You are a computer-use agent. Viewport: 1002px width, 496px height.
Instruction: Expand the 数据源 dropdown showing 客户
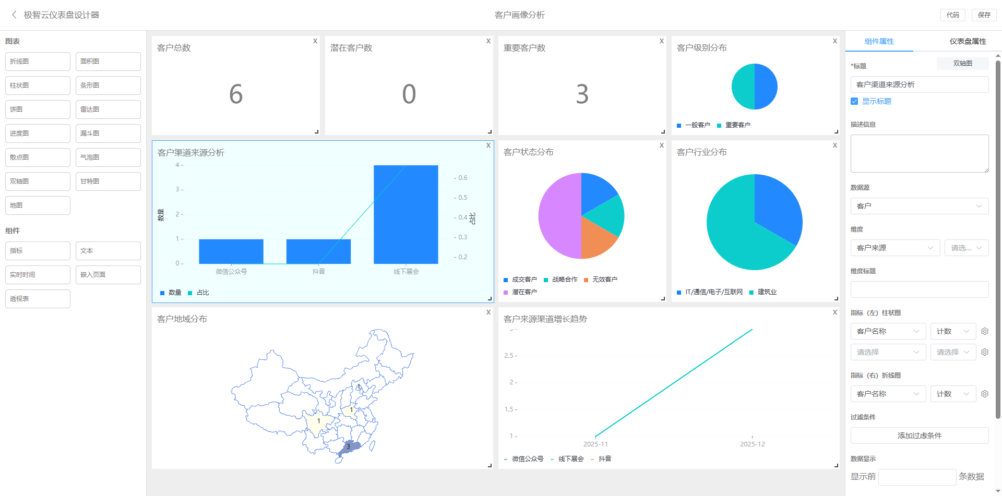[x=919, y=206]
